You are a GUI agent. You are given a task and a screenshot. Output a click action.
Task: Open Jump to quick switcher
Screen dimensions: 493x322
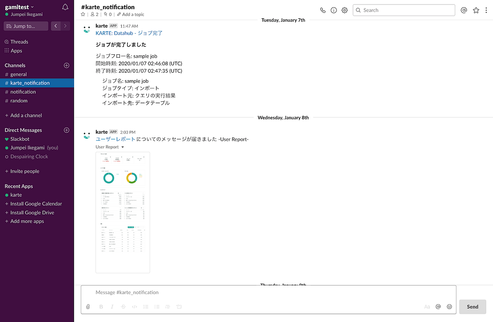point(26,26)
